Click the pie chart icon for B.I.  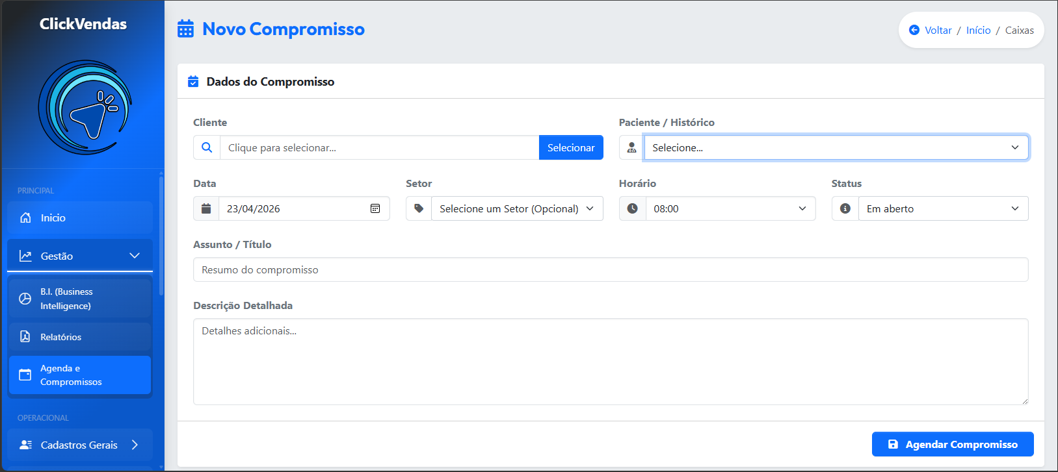pyautogui.click(x=25, y=299)
